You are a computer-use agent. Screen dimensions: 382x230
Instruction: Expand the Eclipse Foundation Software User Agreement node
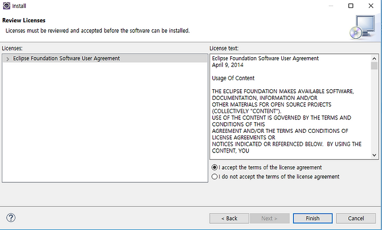pyautogui.click(x=8, y=59)
